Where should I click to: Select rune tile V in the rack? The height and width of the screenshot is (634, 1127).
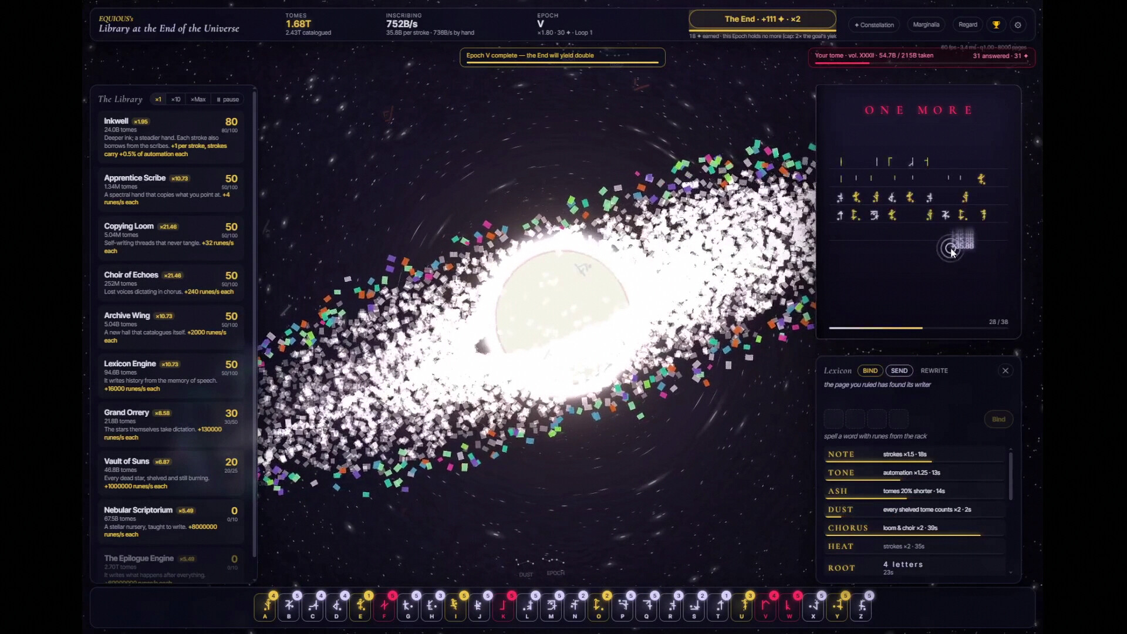765,607
